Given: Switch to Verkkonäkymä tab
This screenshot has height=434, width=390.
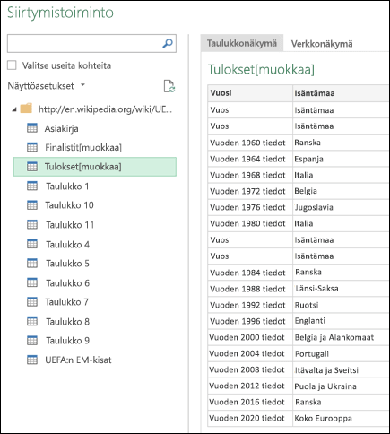Looking at the screenshot, I should pos(322,44).
